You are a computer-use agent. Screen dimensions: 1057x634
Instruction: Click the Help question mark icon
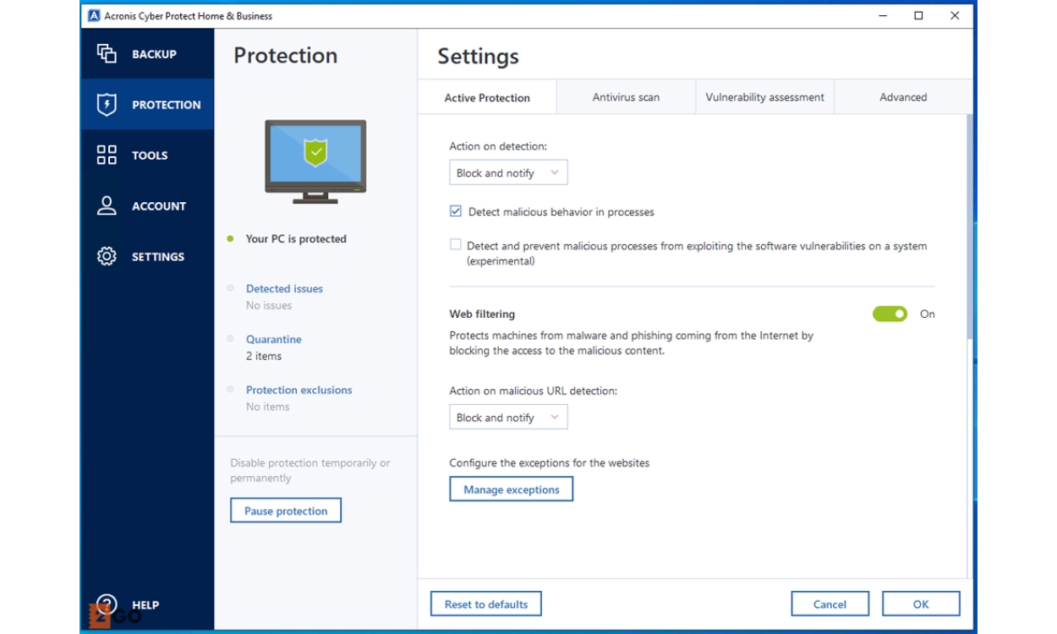point(107,605)
